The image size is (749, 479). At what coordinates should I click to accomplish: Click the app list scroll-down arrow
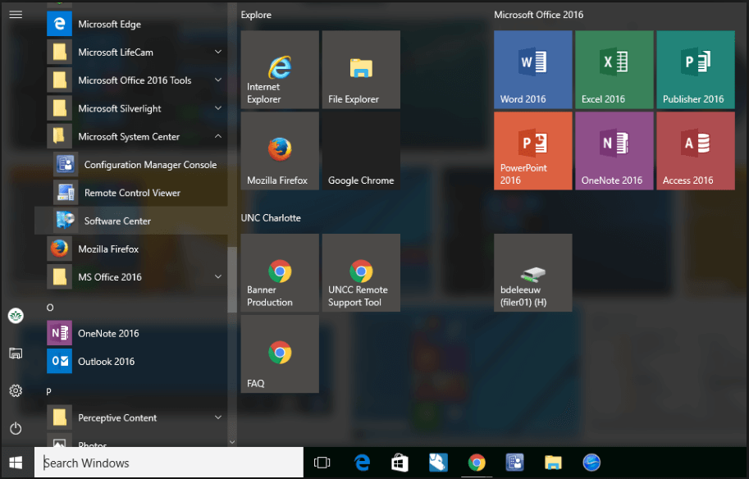(x=232, y=442)
